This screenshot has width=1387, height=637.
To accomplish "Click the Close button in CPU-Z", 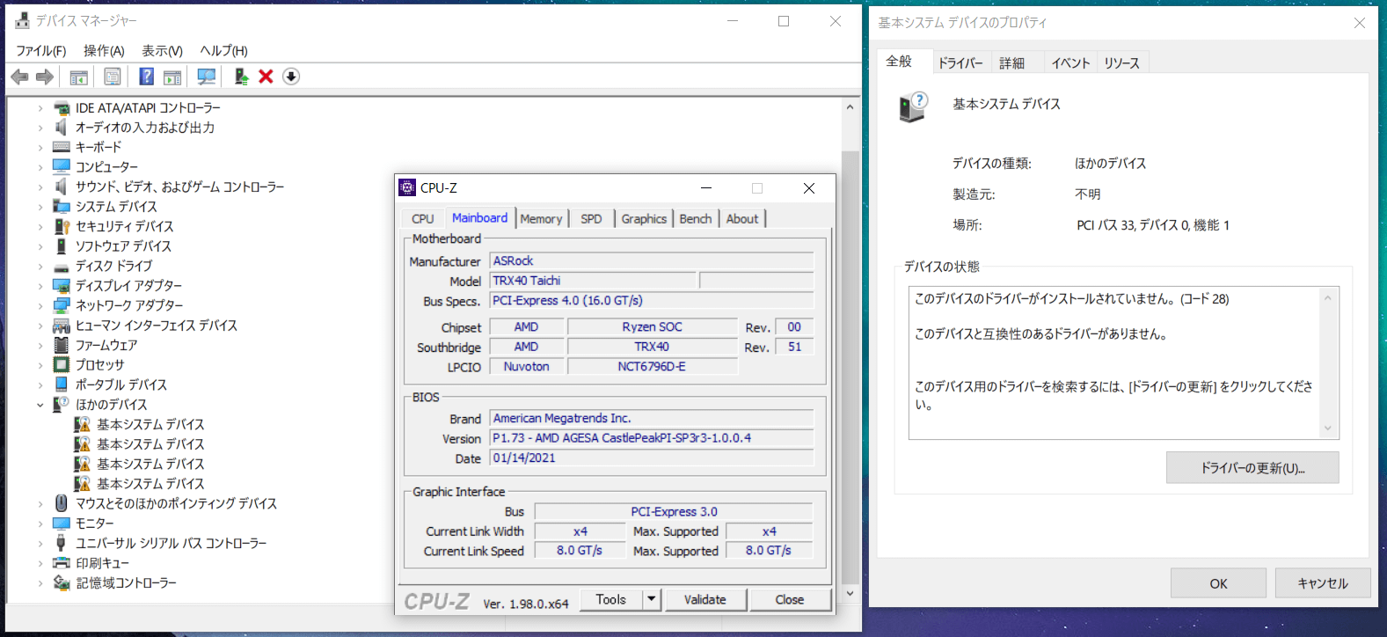I will [x=790, y=599].
